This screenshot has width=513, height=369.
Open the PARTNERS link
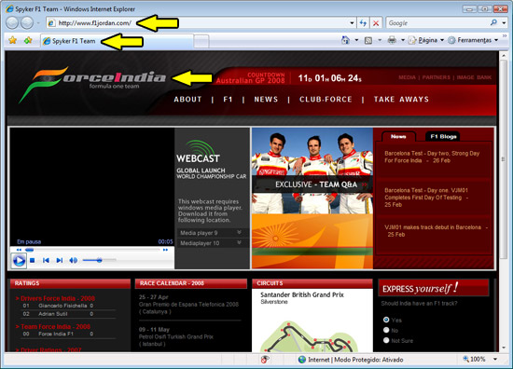tap(437, 77)
